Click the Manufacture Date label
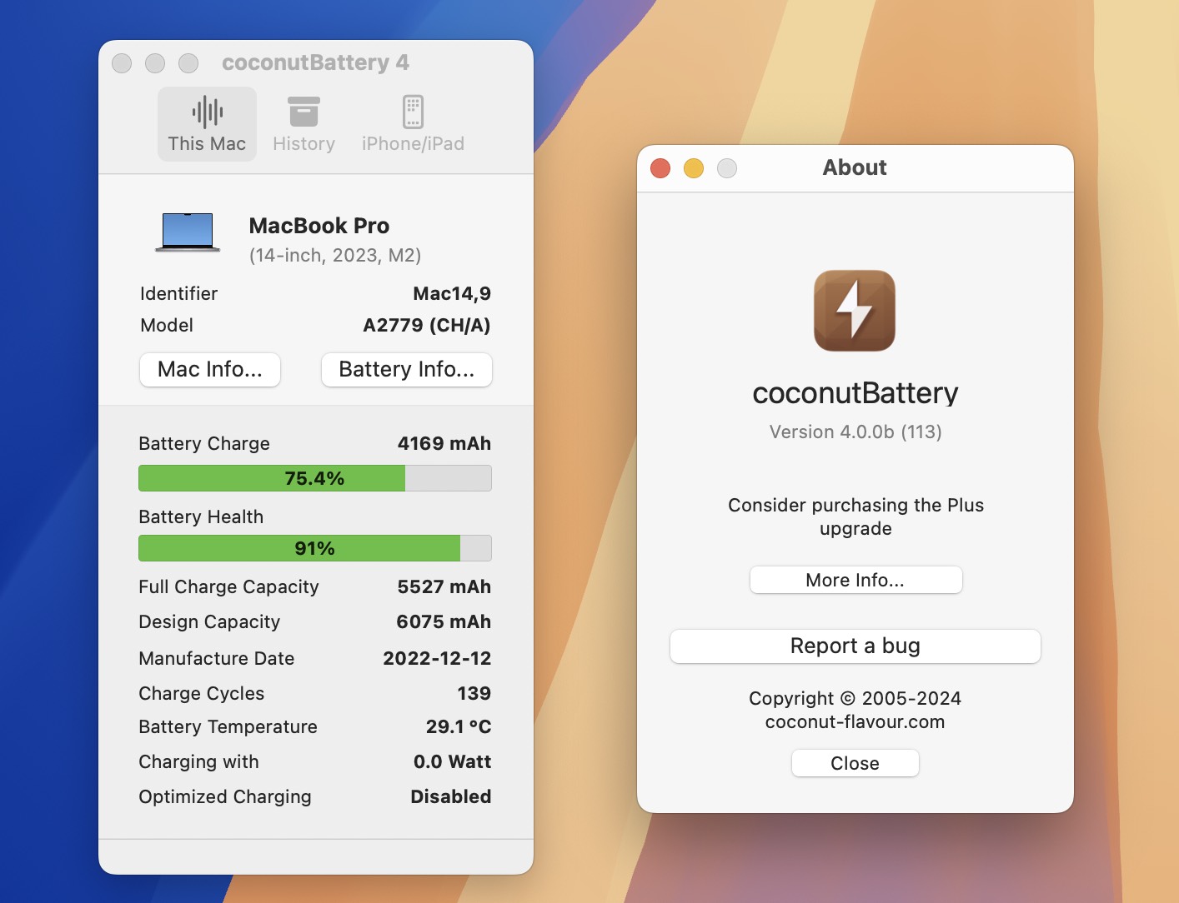 click(217, 658)
